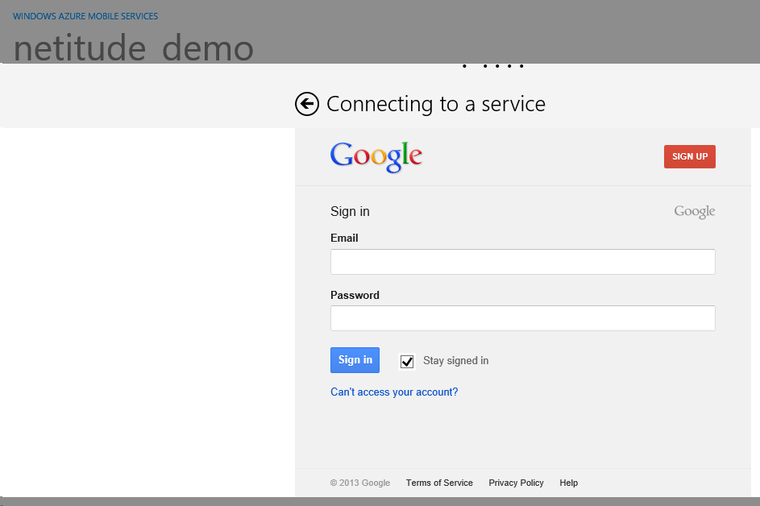Click the back arrow beside Connecting to a service

point(307,104)
